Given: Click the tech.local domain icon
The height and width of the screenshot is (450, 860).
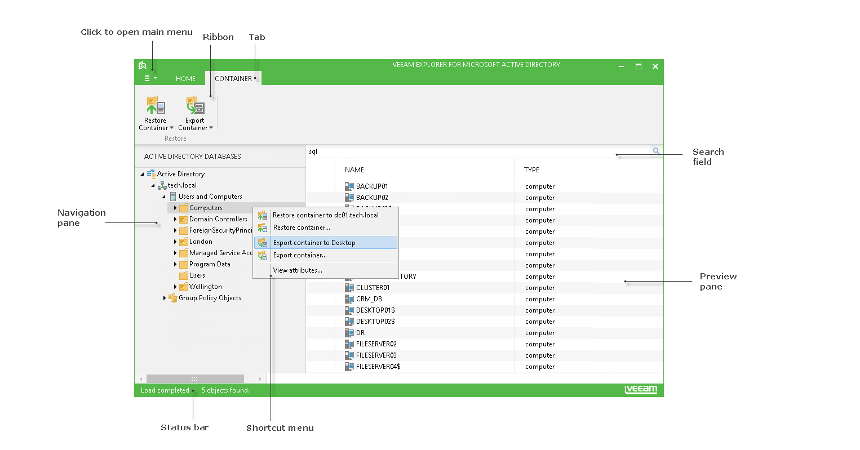Looking at the screenshot, I should pyautogui.click(x=162, y=185).
